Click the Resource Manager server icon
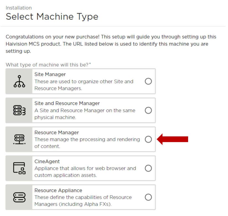The height and width of the screenshot is (216, 228). click(x=19, y=139)
